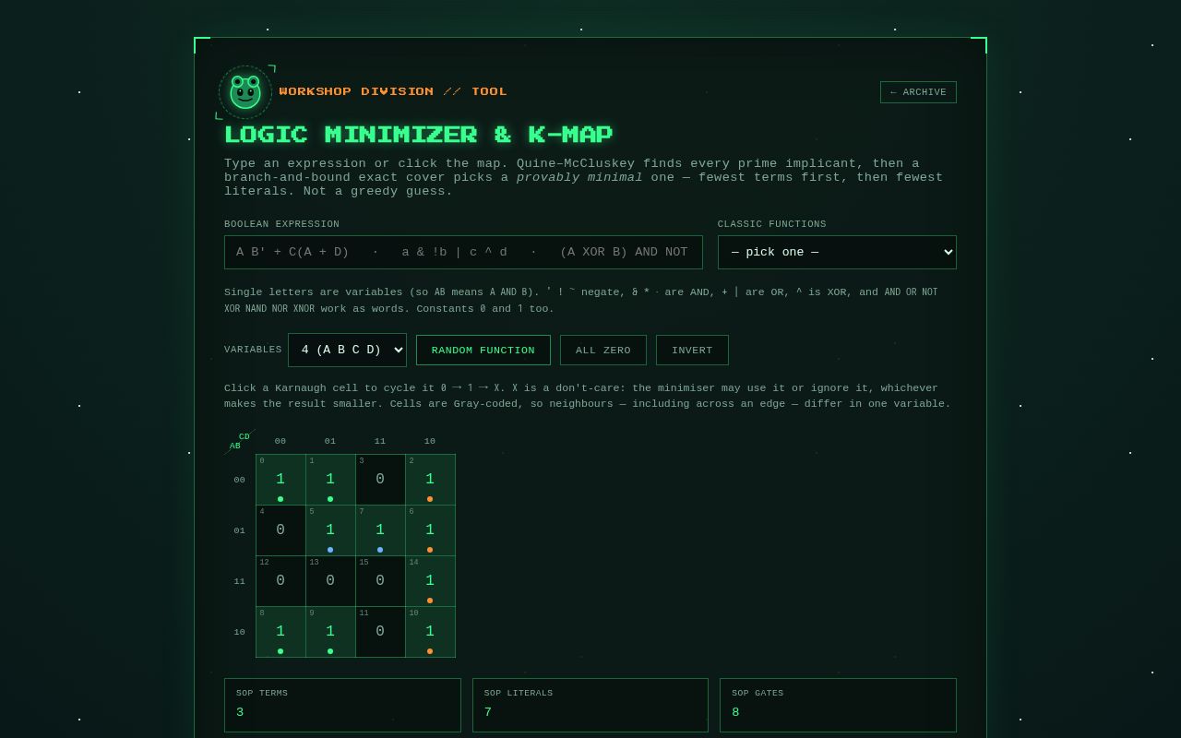
Task: Toggle K-map cell 9
Action: click(330, 632)
